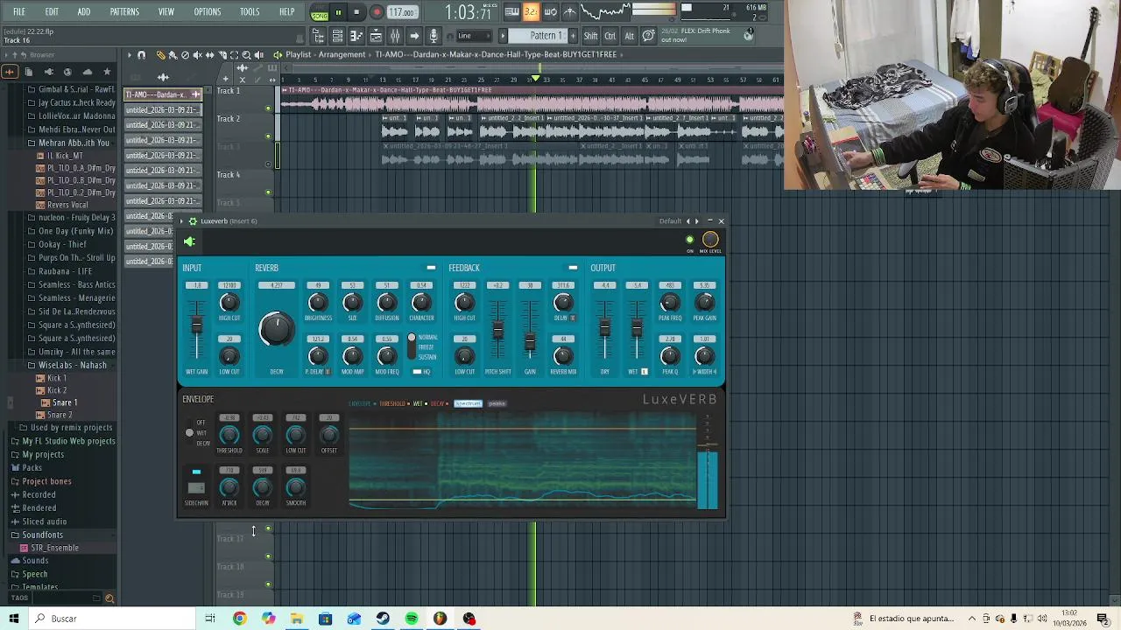Click the Luxeverb MIX LEVEL knob
The image size is (1121, 630).
coord(710,240)
